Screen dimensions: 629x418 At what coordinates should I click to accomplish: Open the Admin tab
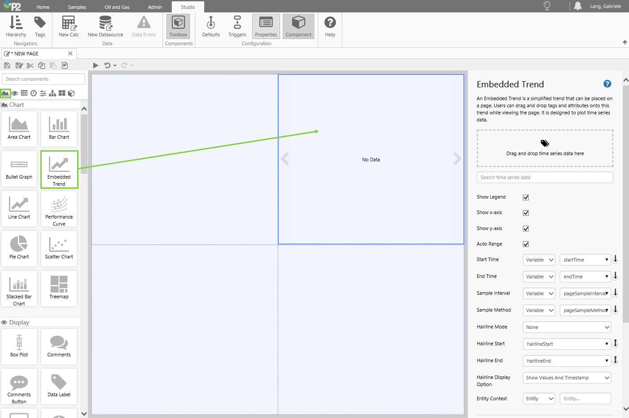155,7
